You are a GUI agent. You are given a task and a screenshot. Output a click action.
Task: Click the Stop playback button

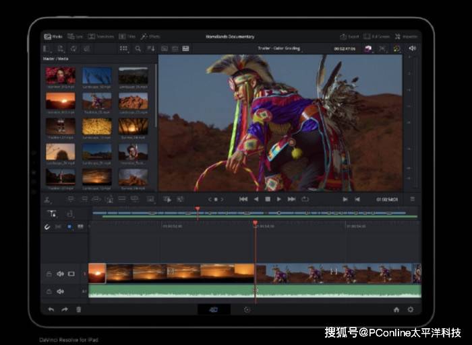point(268,199)
